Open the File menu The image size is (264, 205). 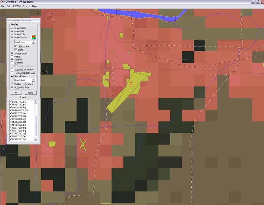[3, 6]
